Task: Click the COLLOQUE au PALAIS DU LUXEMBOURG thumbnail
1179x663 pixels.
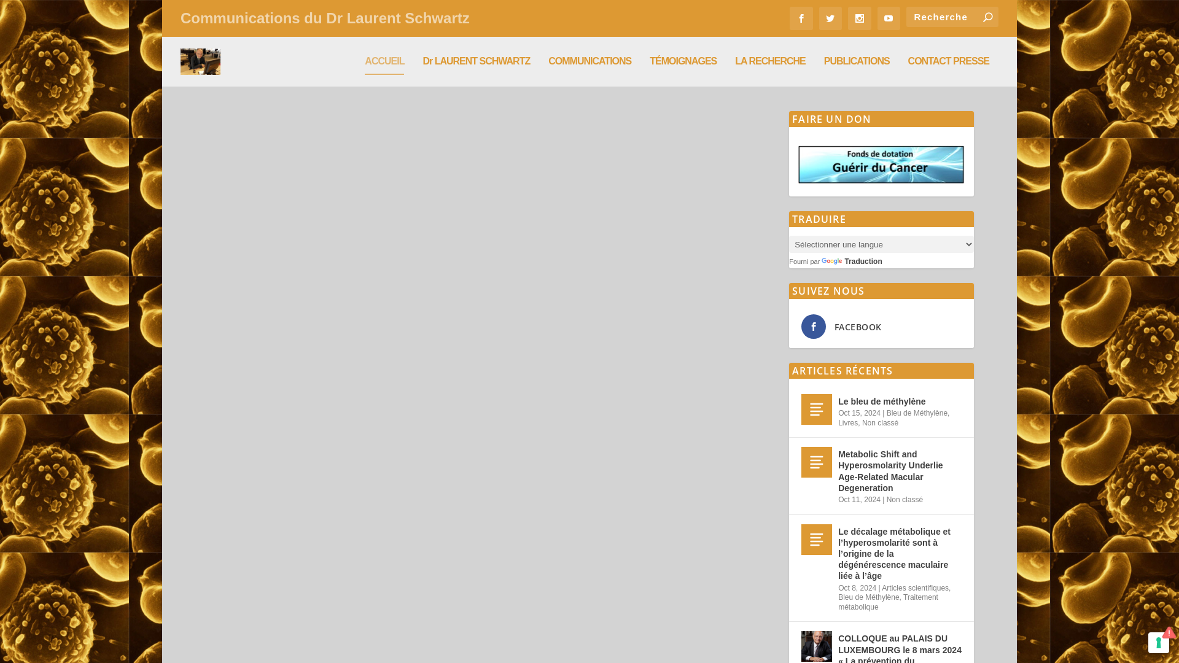Action: coord(816,646)
